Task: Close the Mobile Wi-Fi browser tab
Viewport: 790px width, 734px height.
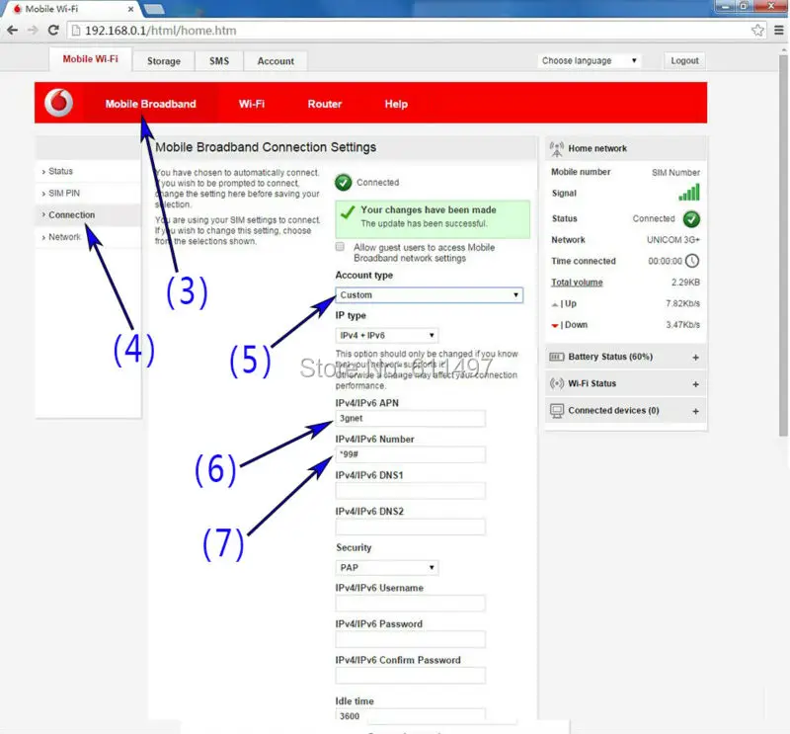Action: click(130, 9)
